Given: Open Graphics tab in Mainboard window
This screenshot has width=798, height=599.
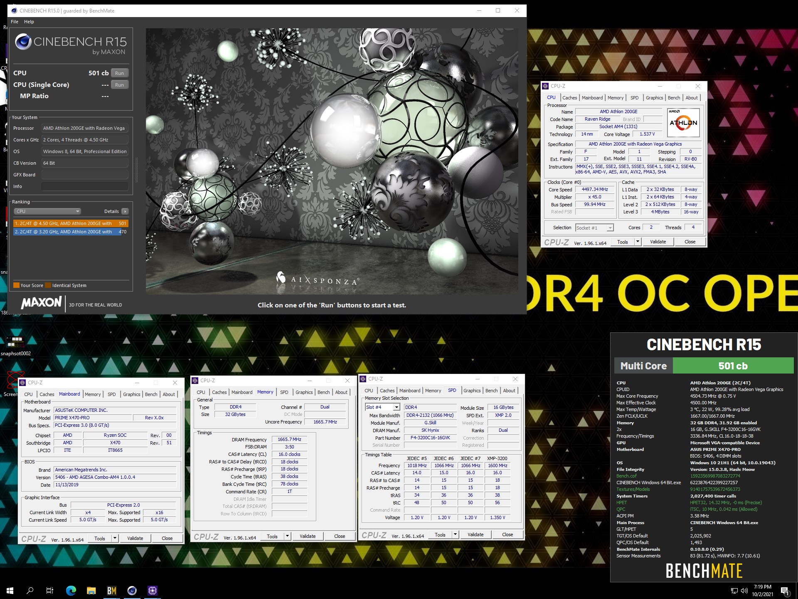Looking at the screenshot, I should 132,394.
